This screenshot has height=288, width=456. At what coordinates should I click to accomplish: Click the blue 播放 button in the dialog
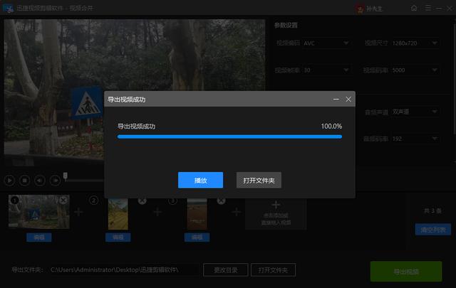point(200,180)
